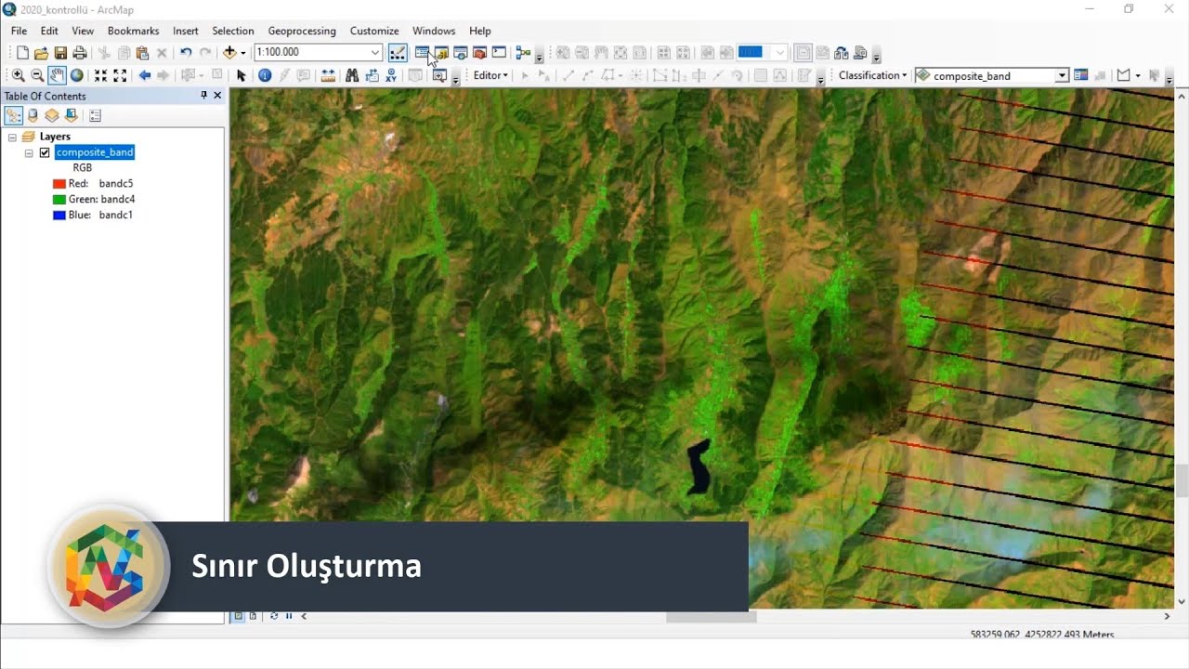This screenshot has width=1189, height=669.
Task: Choose the Select Elements arrow tool
Action: (x=242, y=75)
